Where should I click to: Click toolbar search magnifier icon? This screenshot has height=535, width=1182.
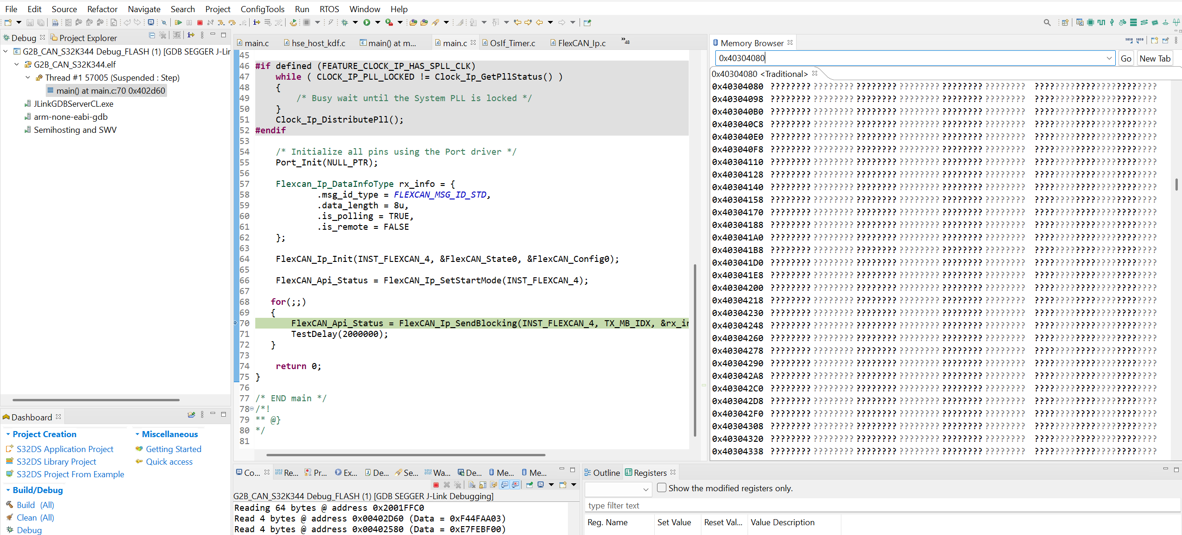tap(1047, 22)
